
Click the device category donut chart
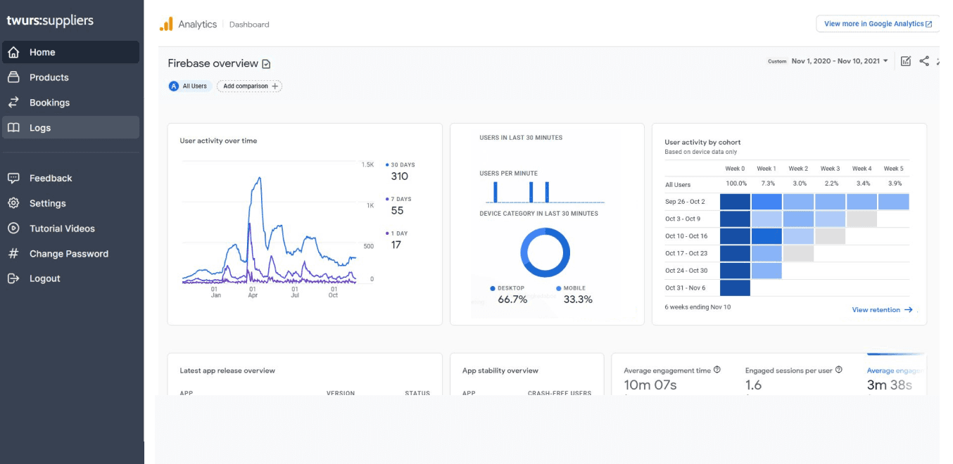point(545,252)
